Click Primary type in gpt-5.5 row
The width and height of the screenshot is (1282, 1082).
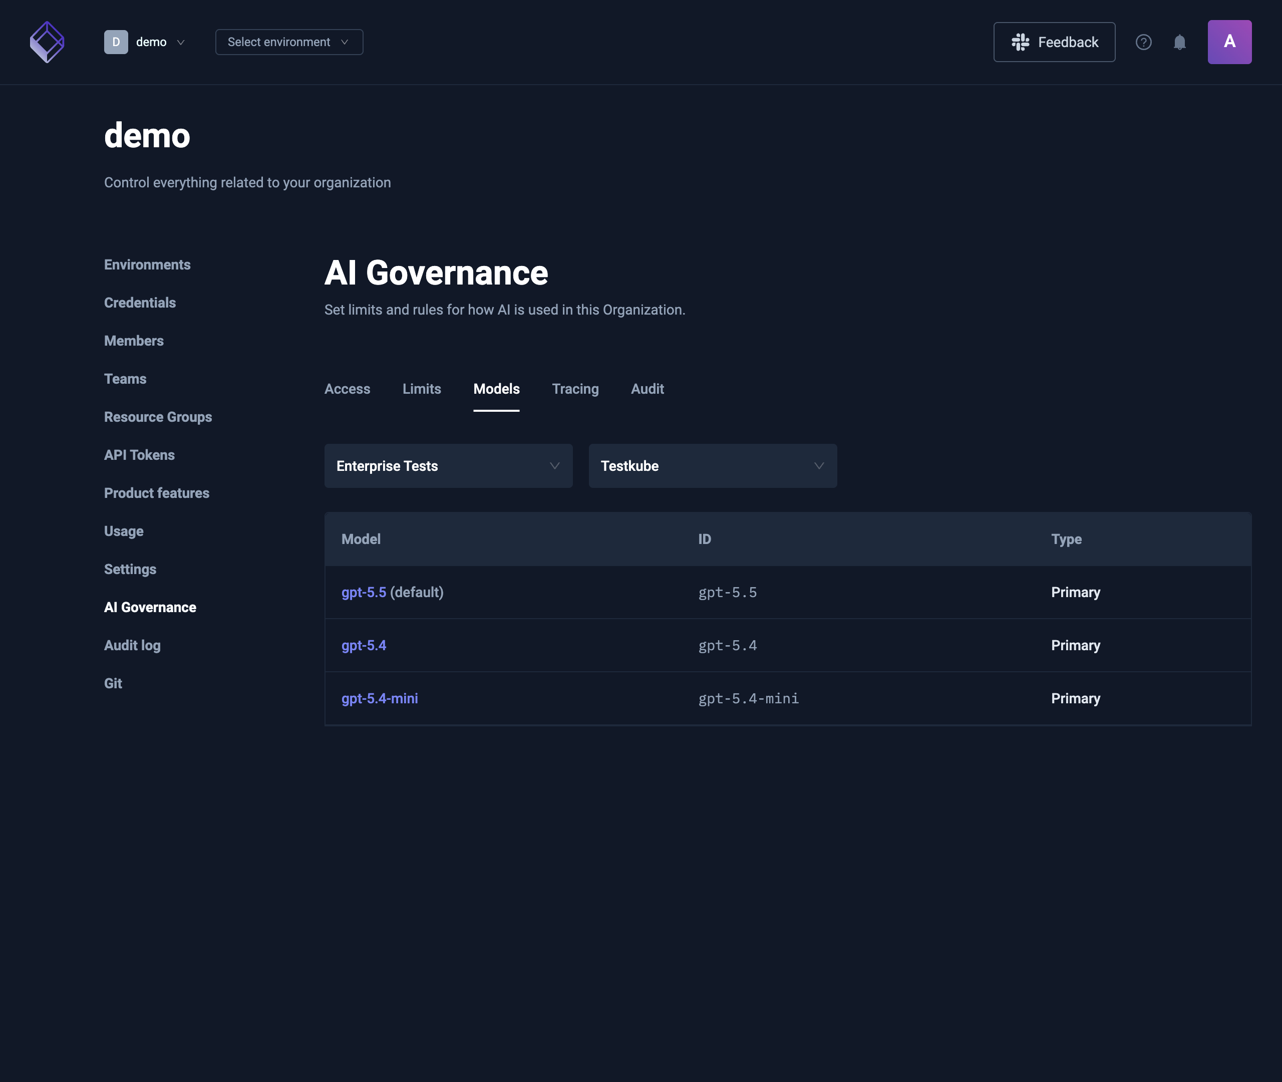coord(1075,593)
